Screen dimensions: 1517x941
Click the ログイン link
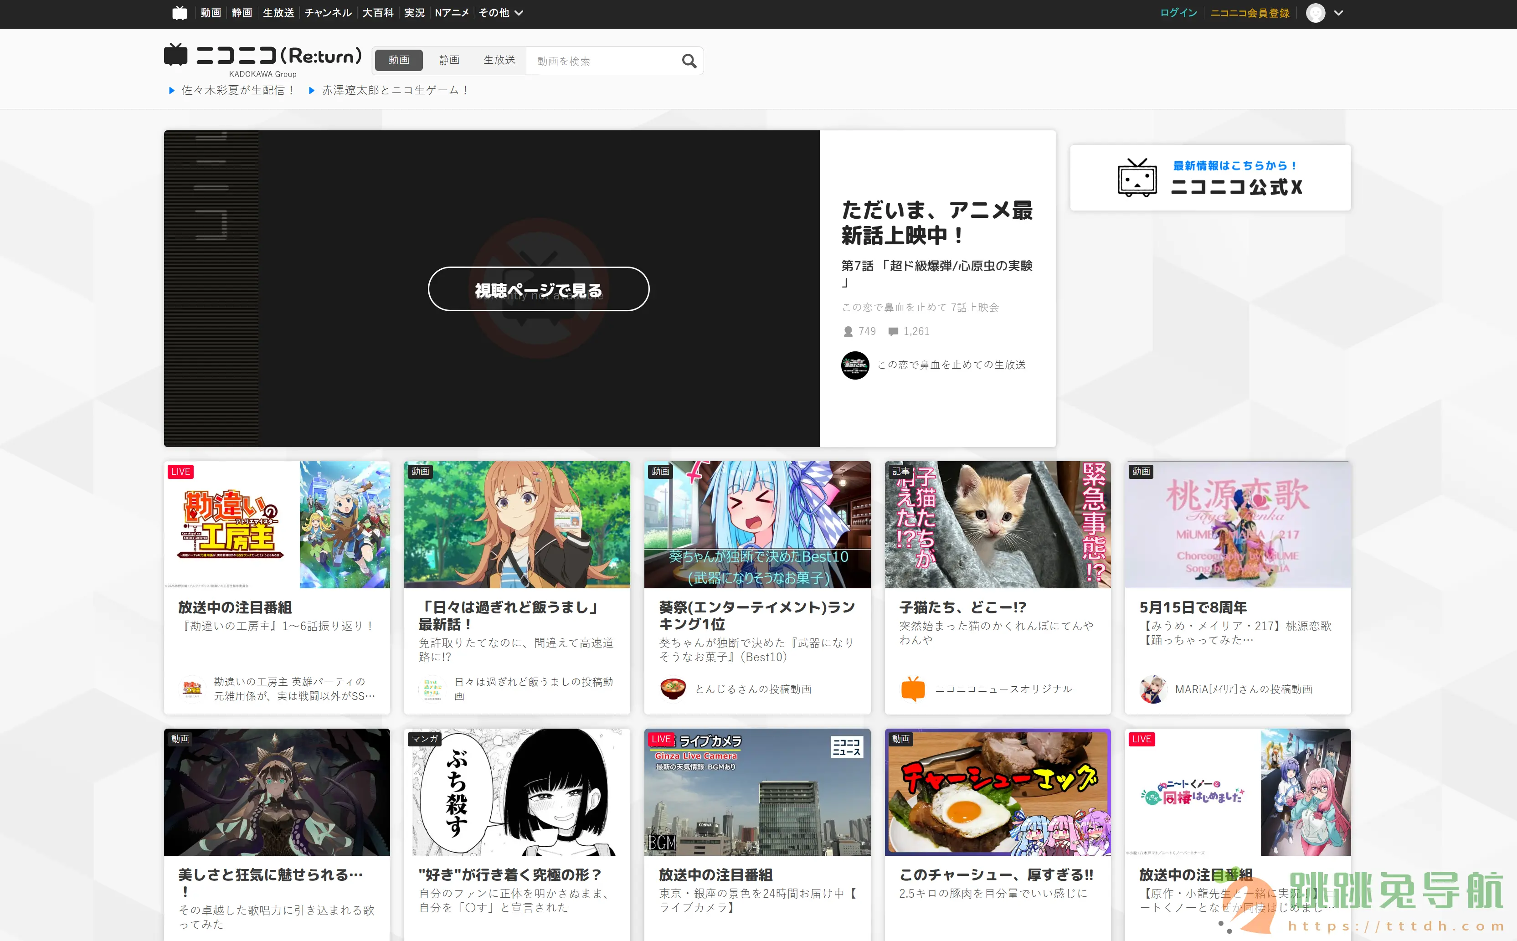tap(1178, 12)
